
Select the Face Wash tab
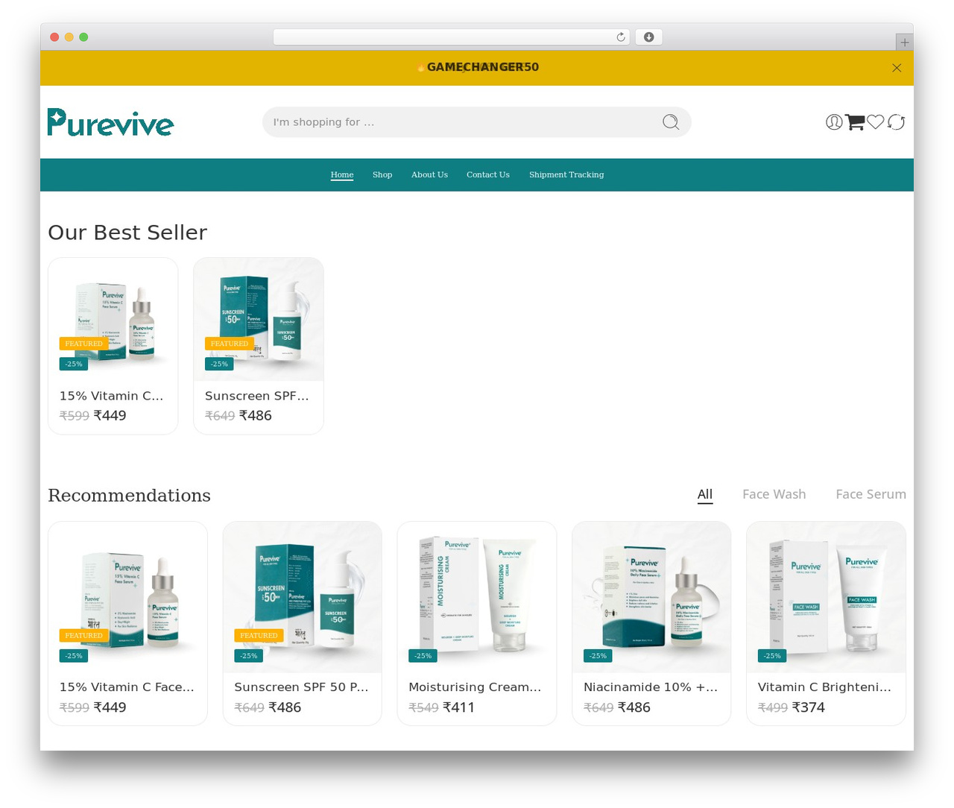(x=774, y=494)
